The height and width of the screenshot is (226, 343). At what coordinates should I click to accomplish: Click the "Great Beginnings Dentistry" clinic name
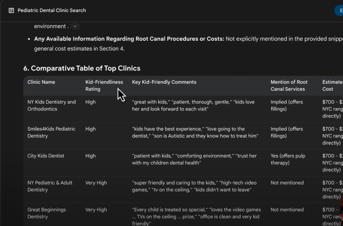(47, 213)
